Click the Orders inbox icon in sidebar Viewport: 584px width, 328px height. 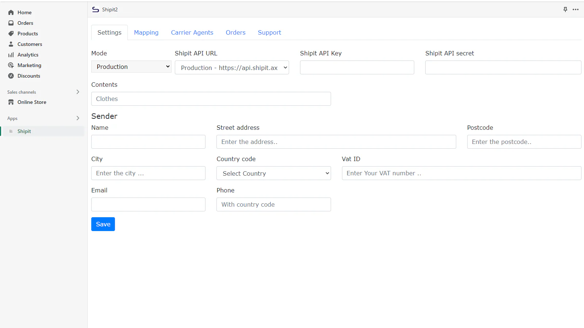[11, 23]
